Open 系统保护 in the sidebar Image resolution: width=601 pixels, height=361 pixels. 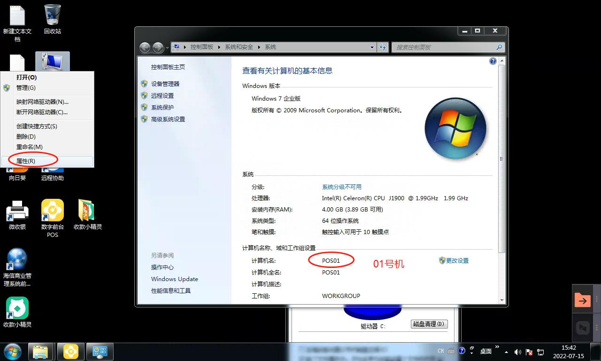point(162,107)
